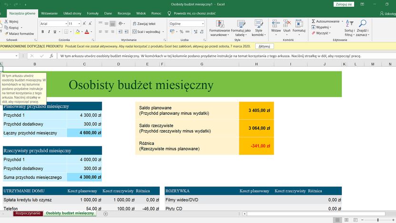Click Scal i wyśrodkuj merge button

click(146, 31)
